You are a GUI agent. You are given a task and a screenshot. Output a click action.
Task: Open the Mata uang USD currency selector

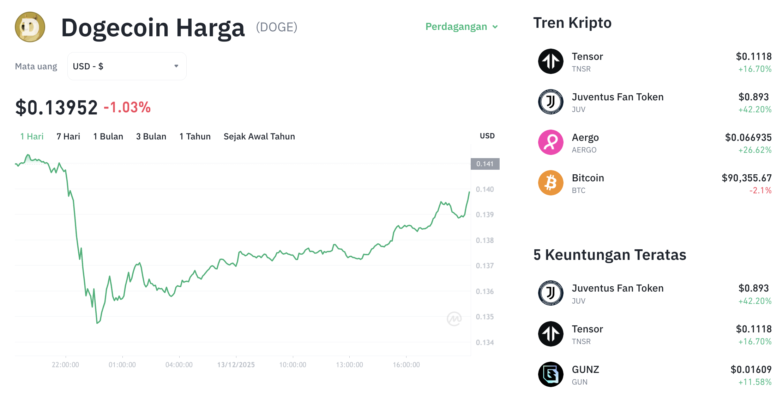(x=126, y=66)
